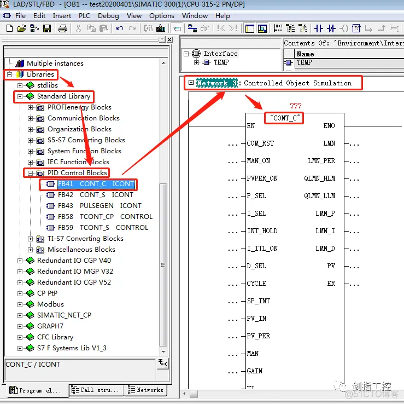Click the Open branch toolbar icon
The width and height of the screenshot is (404, 404).
[x=368, y=28]
